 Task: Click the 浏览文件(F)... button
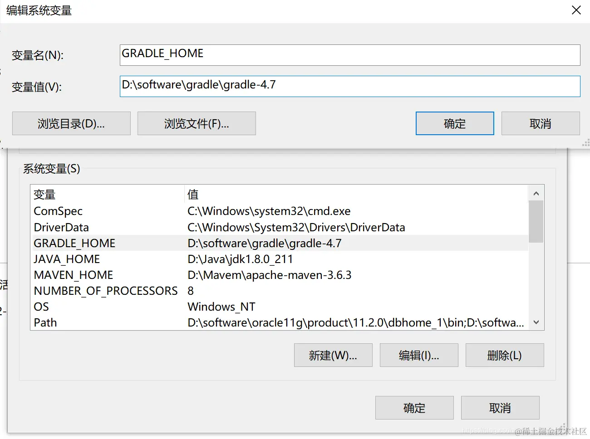197,123
